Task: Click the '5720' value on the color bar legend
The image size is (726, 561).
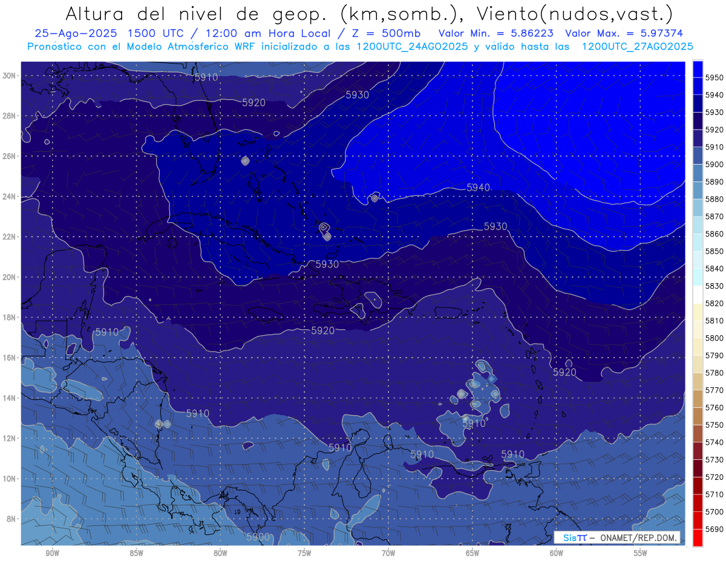Action: coord(715,477)
